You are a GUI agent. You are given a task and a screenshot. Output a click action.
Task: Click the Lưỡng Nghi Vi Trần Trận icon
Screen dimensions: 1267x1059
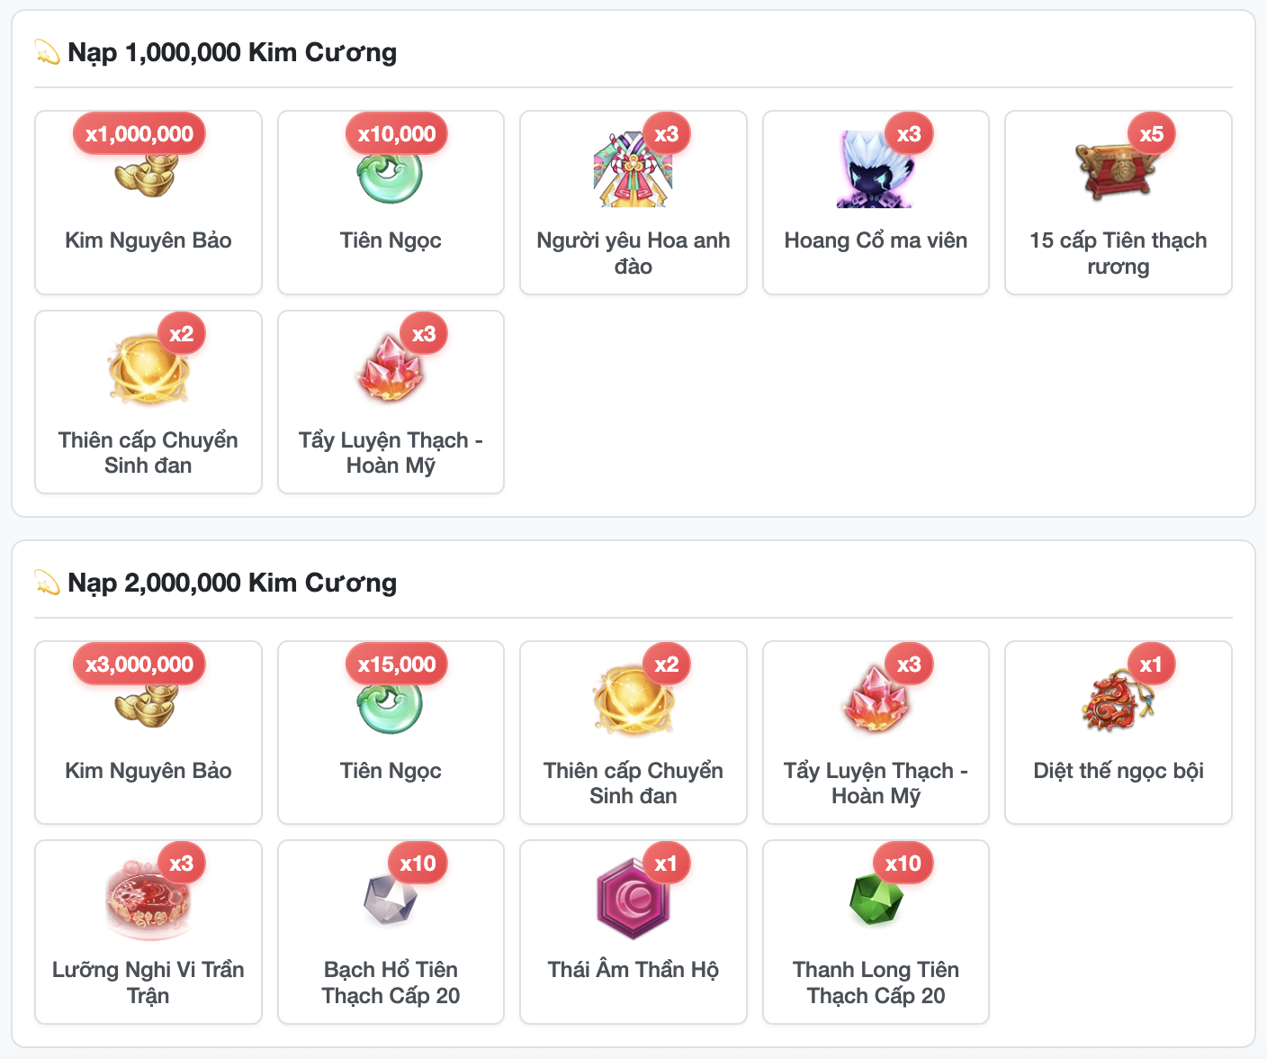click(x=148, y=899)
